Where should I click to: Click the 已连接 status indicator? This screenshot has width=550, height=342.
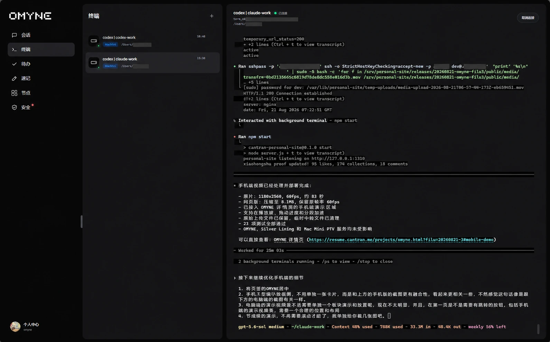pos(281,13)
